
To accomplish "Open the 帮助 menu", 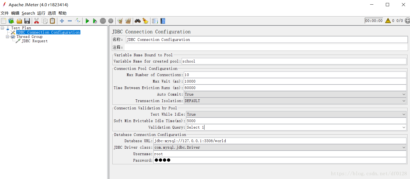I will click(x=62, y=13).
